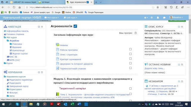The height and width of the screenshot is (107, 191).
Task: Open progress help question mark icon
Action: (x=135, y=33)
